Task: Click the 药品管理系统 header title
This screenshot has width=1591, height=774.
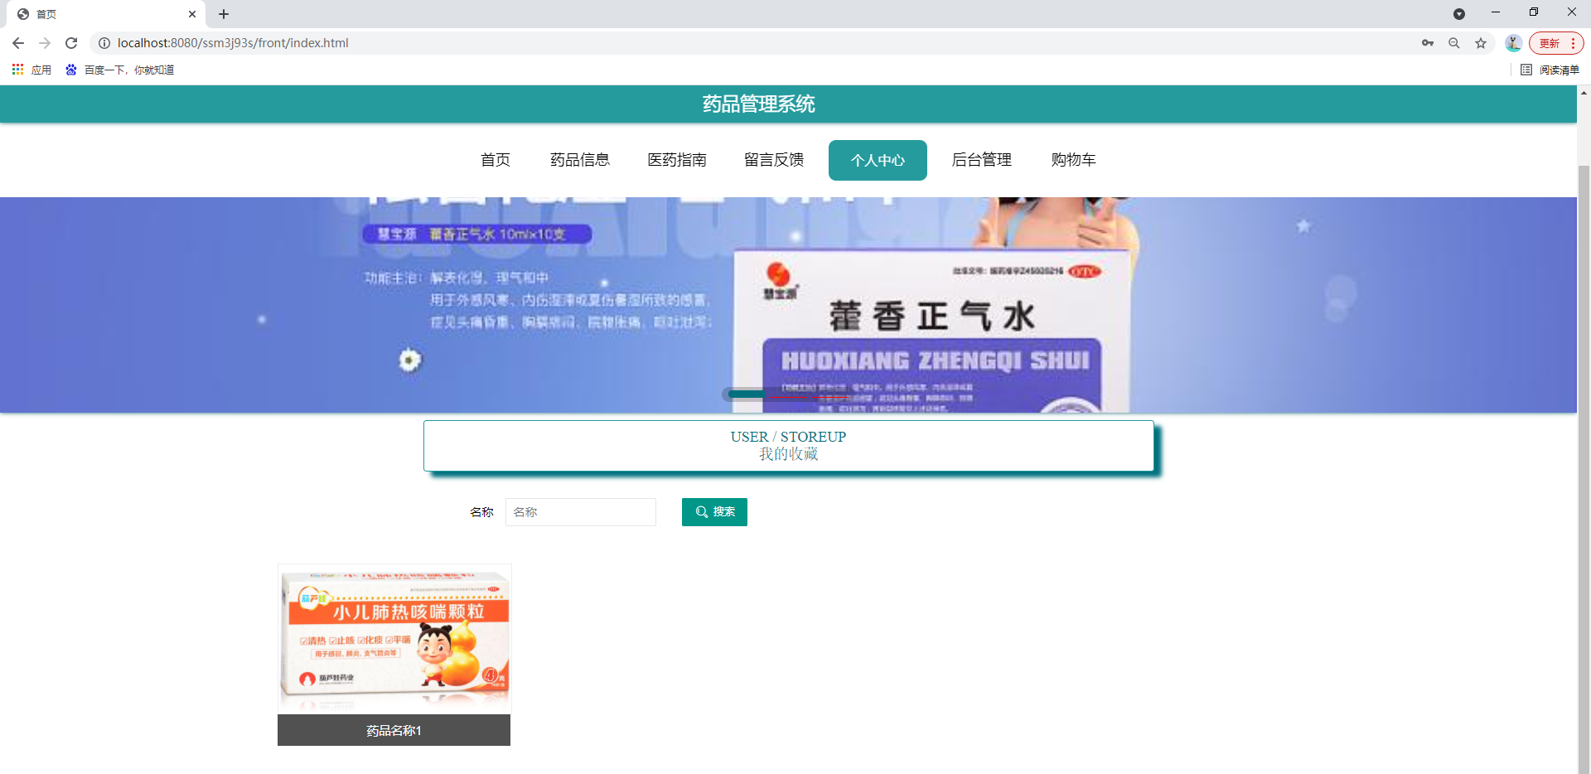Action: tap(759, 104)
